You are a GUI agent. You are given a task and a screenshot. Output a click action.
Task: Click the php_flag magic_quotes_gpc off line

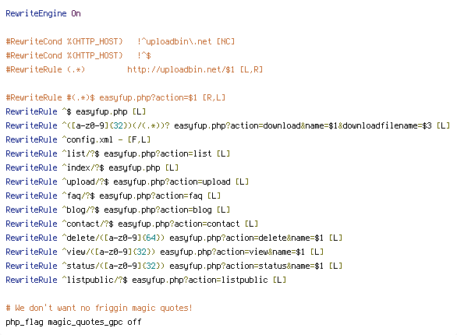(73, 322)
